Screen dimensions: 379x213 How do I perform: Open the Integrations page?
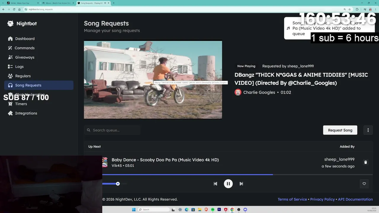[x=39, y=113]
